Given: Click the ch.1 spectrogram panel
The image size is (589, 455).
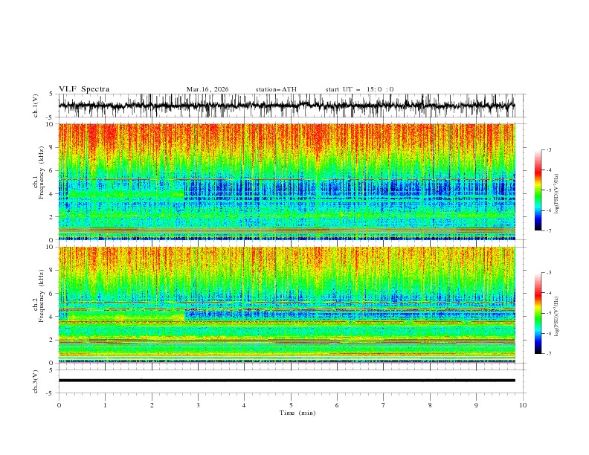Looking at the screenshot, I should (x=286, y=181).
